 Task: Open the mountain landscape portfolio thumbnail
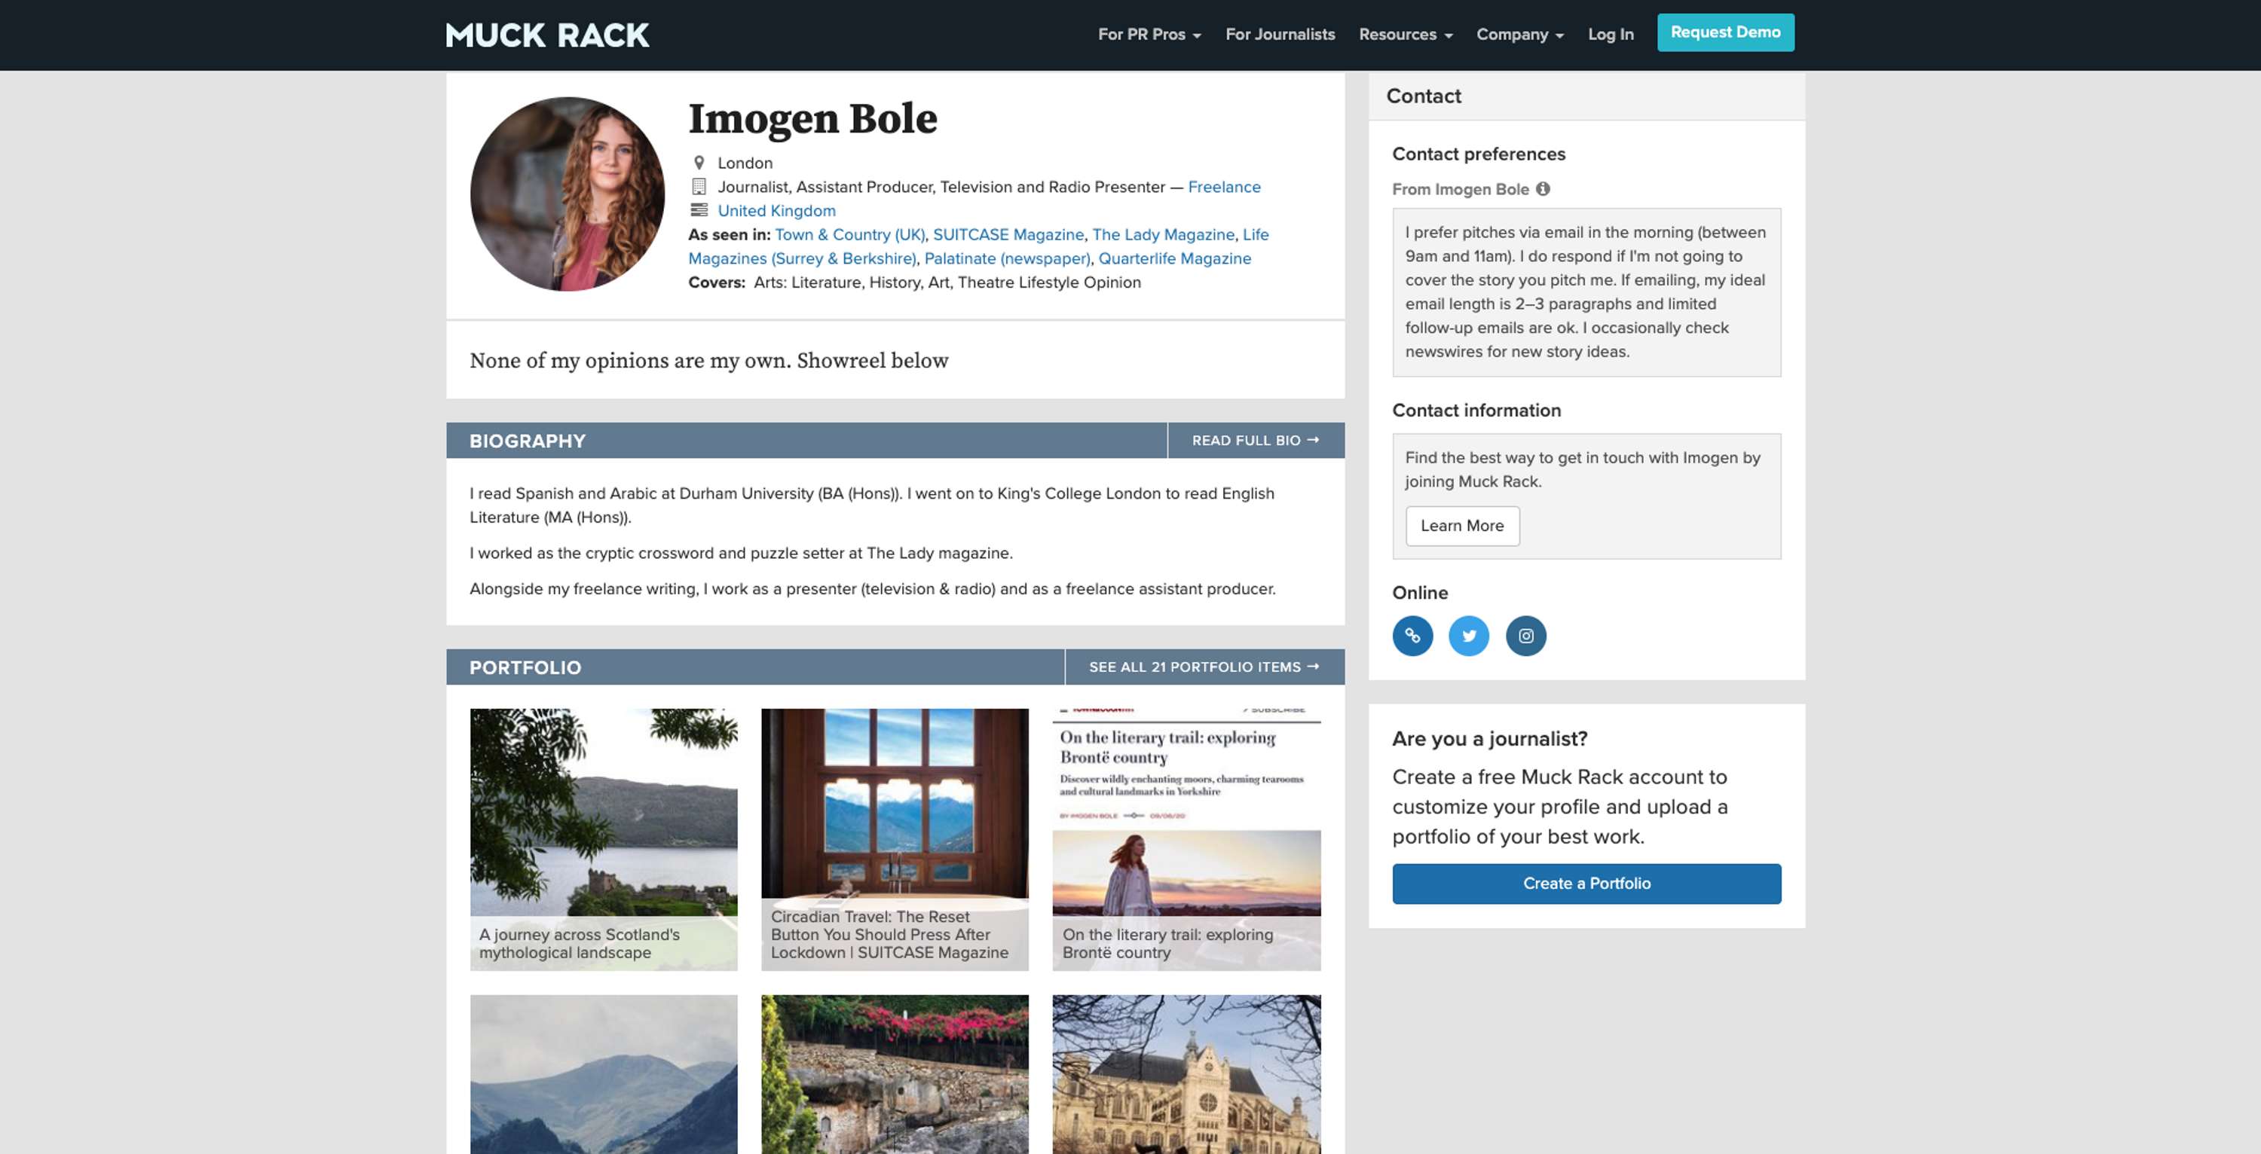pyautogui.click(x=604, y=1074)
